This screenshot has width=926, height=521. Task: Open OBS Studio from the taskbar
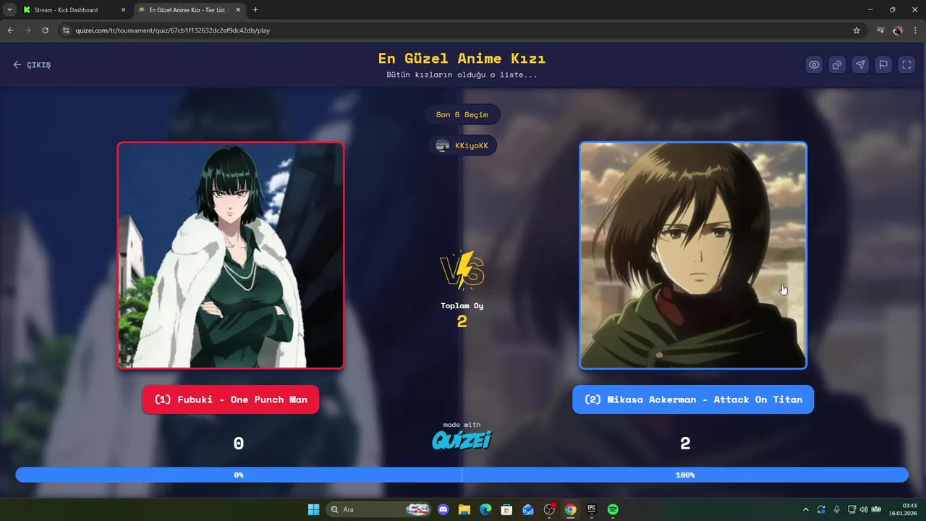click(549, 509)
